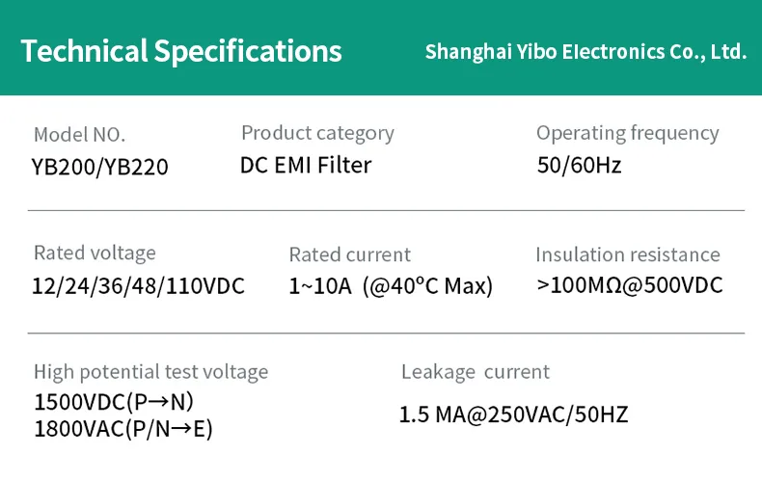
Task: Click the 1800VAC(P/N→E) test voltage line
Action: (123, 427)
